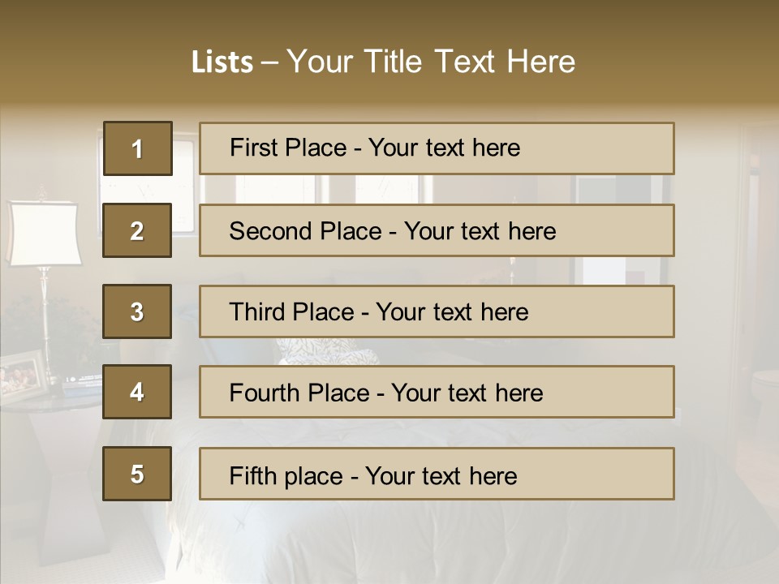This screenshot has height=584, width=779.
Task: Click the framed photo on side table
Action: click(24, 375)
